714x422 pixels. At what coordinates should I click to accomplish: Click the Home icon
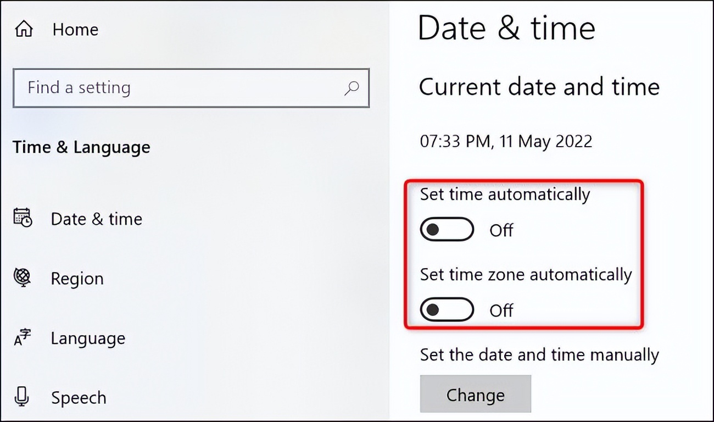[23, 28]
